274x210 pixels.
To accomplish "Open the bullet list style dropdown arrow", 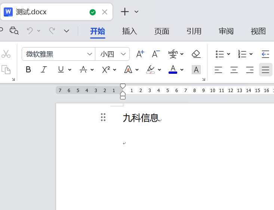I will click(x=229, y=54).
